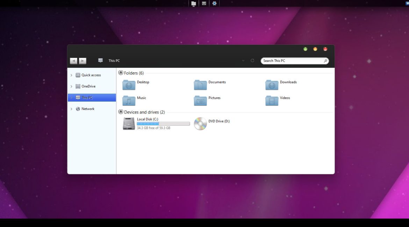Image resolution: width=409 pixels, height=227 pixels.
Task: Open the Pictures folder icon
Action: (200, 101)
